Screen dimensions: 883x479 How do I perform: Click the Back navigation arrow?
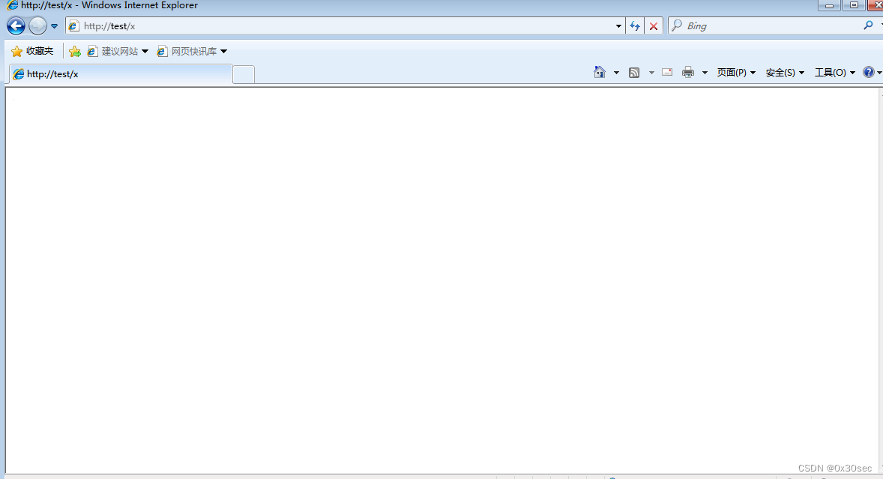(x=16, y=26)
